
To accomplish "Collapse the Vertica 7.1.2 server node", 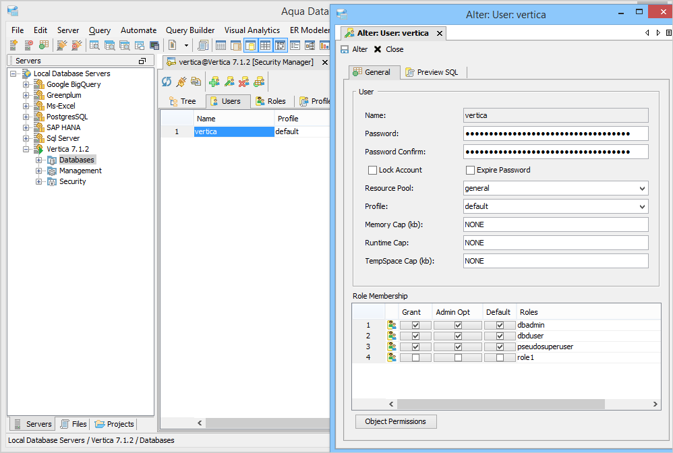I will click(x=26, y=149).
